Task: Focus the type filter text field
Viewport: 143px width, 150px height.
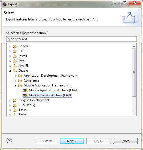Action: [x=71, y=39]
